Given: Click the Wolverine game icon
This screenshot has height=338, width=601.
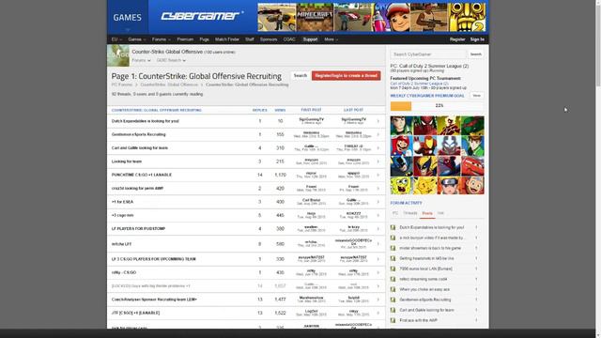Looking at the screenshot, I should point(425,166).
